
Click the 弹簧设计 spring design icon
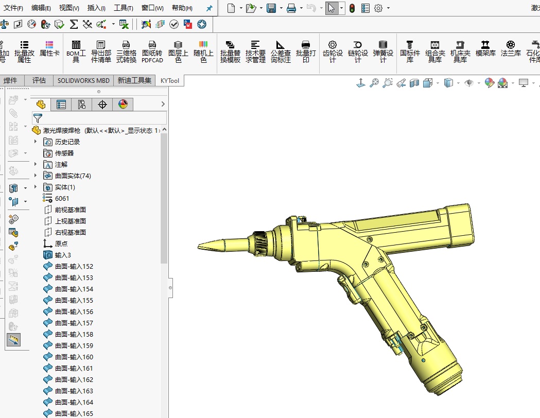(x=382, y=52)
